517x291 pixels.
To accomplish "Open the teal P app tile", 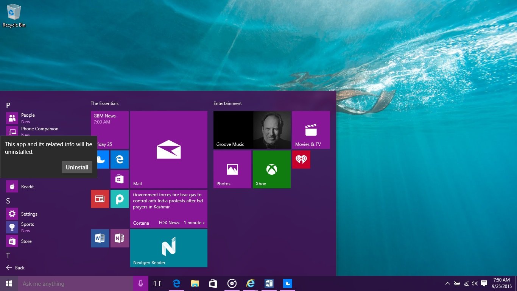I will click(120, 199).
